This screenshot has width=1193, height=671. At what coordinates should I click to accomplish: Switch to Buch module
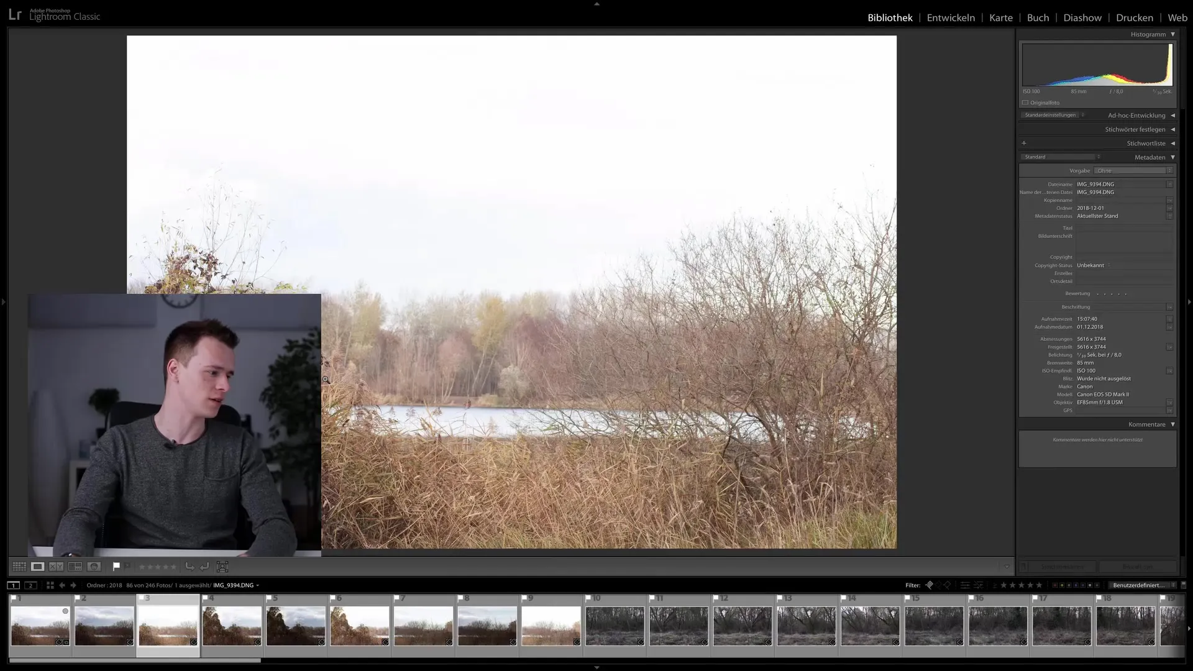click(1038, 17)
